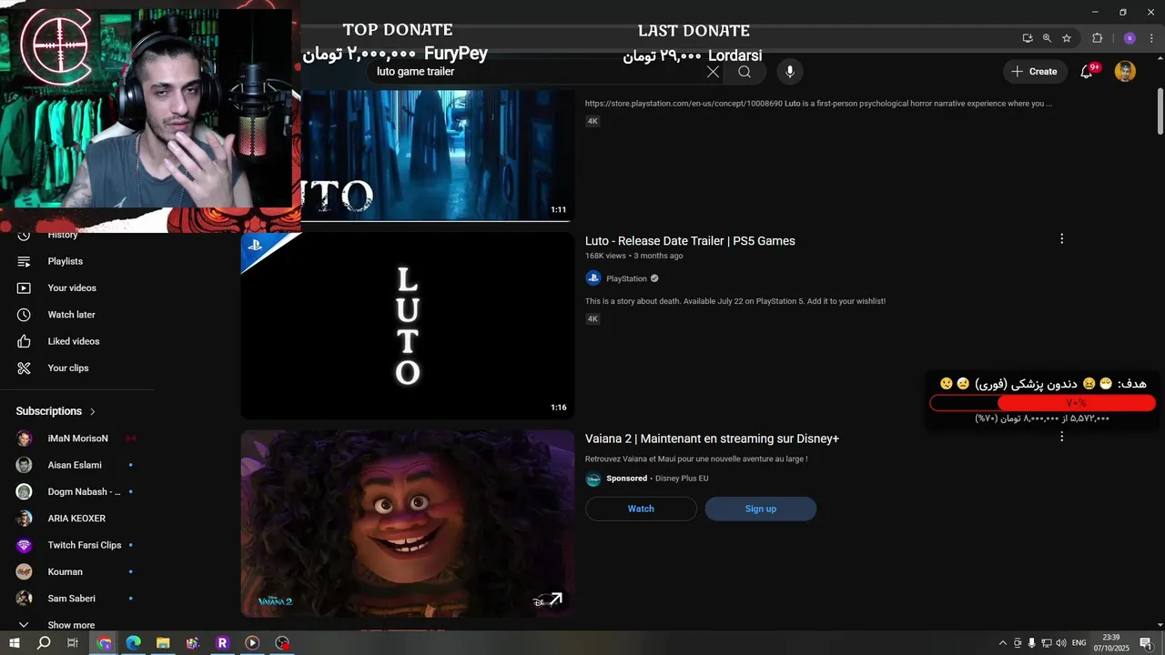Clear the search box with the X icon
This screenshot has width=1165, height=655.
pos(713,72)
